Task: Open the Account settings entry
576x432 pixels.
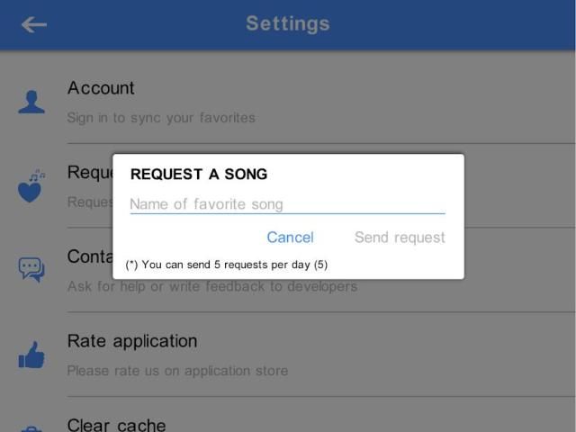Action: tap(101, 88)
